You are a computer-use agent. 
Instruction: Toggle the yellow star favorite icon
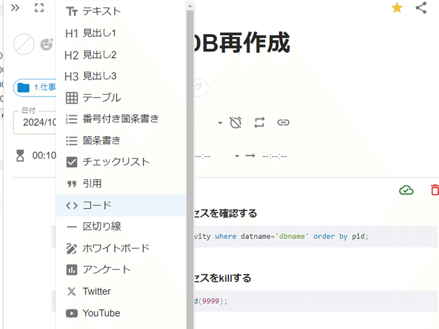click(397, 8)
